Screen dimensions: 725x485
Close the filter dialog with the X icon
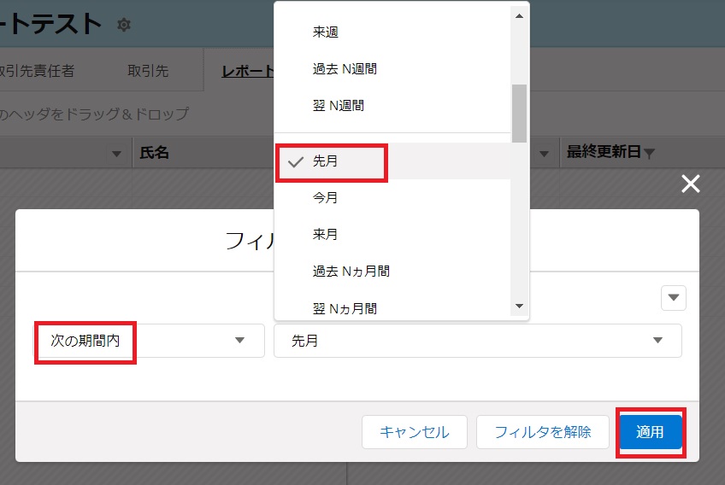690,184
